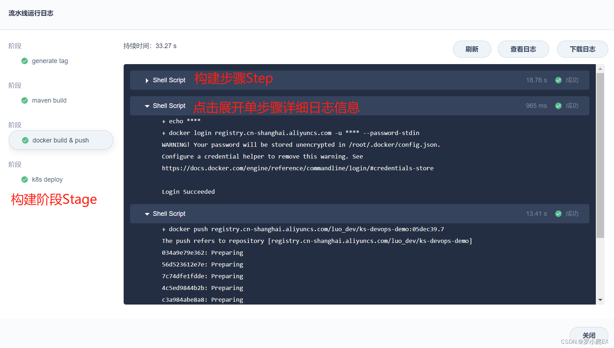Click the success check icon beside generate tag stage
This screenshot has width=614, height=348.
pos(24,61)
